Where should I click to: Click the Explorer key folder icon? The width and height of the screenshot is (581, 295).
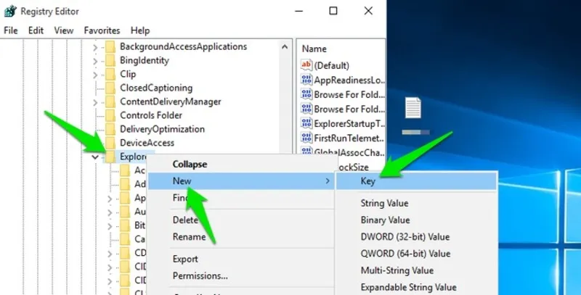tap(110, 157)
